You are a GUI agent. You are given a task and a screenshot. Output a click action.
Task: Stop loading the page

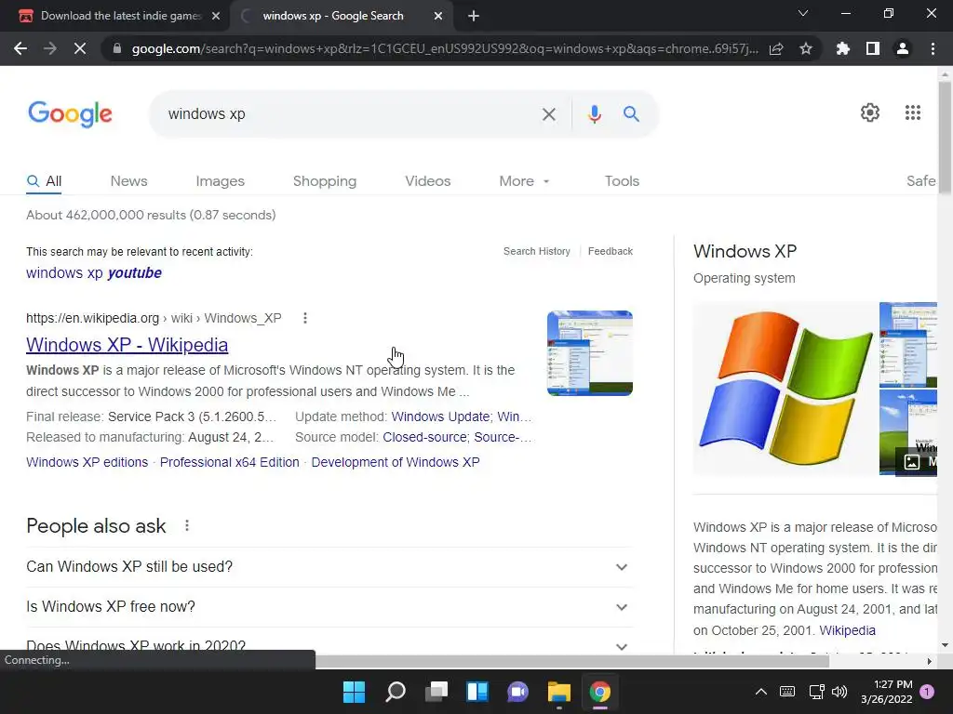(x=80, y=48)
